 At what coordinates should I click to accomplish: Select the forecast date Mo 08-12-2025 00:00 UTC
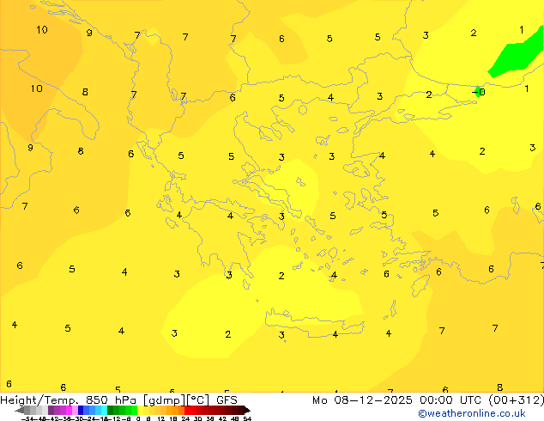pos(399,400)
